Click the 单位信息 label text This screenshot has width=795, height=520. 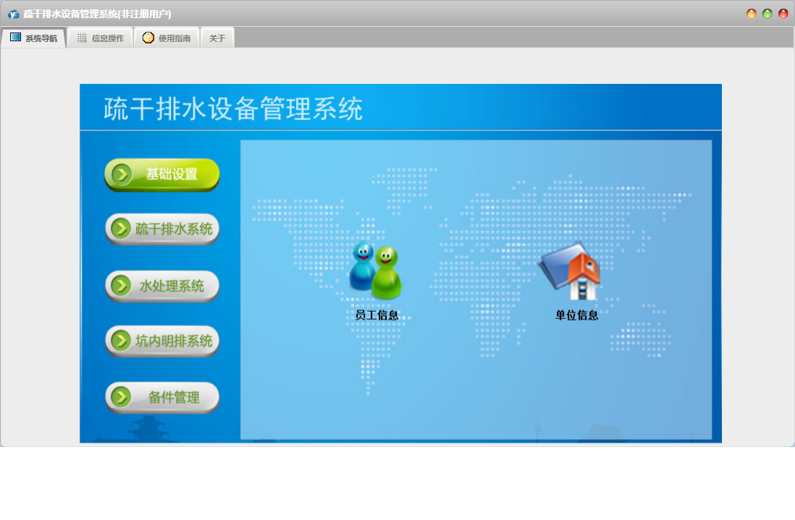point(576,315)
